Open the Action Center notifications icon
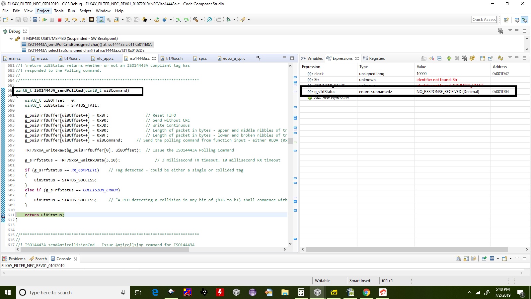The width and height of the screenshot is (531, 299). [x=521, y=293]
